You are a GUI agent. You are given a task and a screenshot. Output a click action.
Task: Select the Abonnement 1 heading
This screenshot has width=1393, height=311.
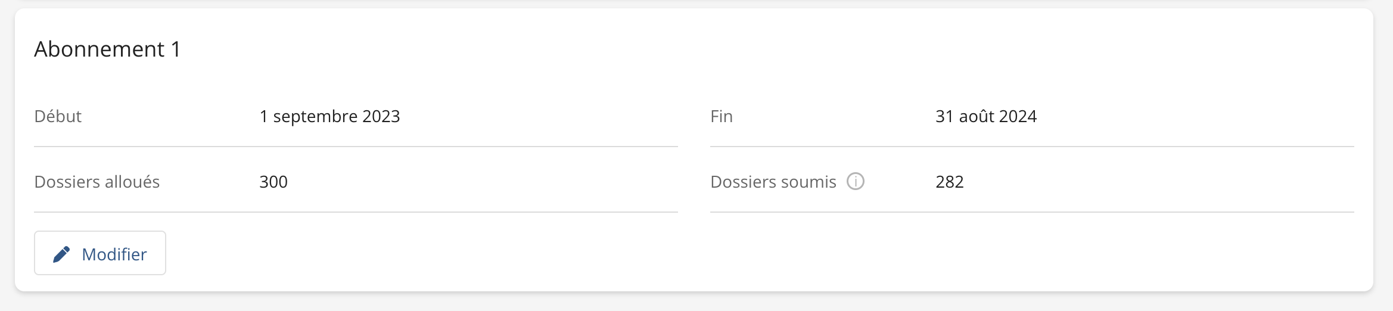tap(107, 49)
